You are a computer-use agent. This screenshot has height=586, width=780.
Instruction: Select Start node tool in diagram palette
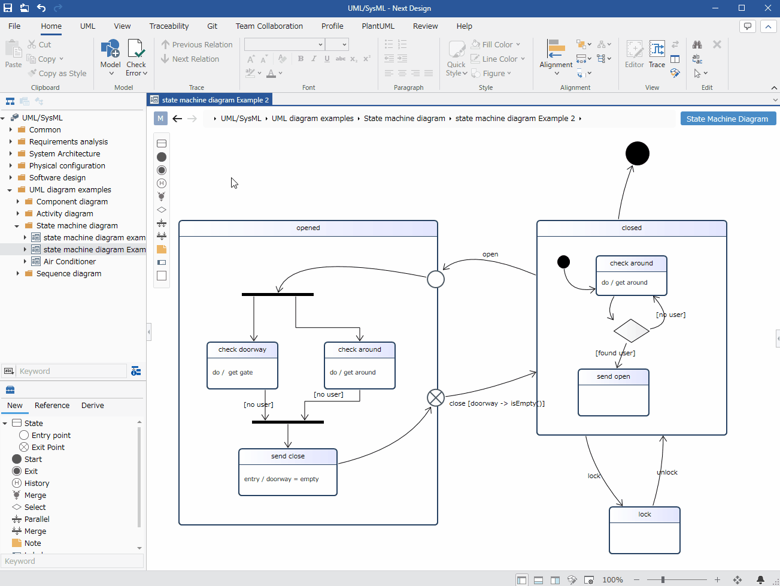click(162, 157)
